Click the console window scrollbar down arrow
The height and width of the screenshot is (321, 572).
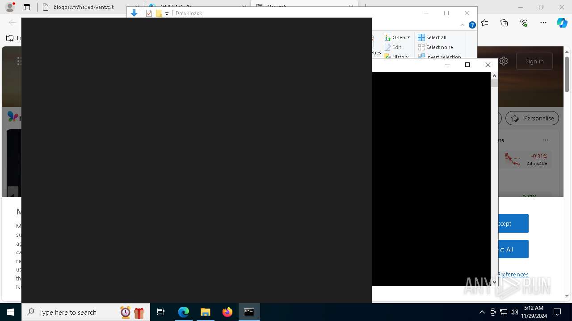494,282
